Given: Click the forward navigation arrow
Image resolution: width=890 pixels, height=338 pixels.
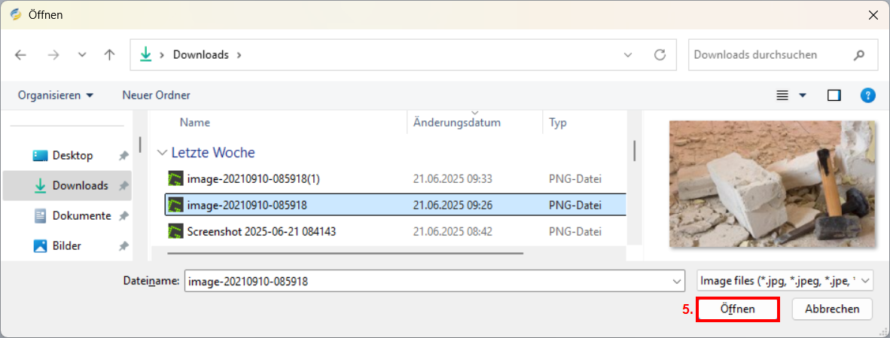Looking at the screenshot, I should pyautogui.click(x=53, y=55).
